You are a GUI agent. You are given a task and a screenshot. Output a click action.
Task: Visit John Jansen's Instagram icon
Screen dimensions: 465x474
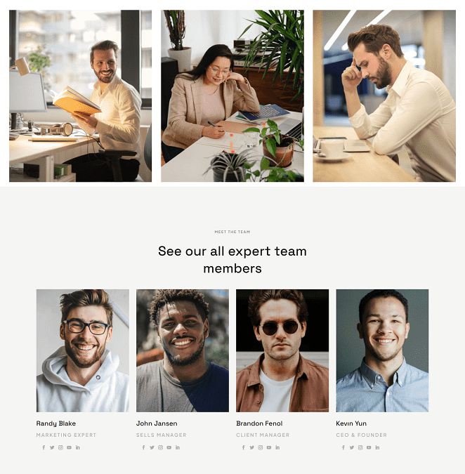[161, 447]
